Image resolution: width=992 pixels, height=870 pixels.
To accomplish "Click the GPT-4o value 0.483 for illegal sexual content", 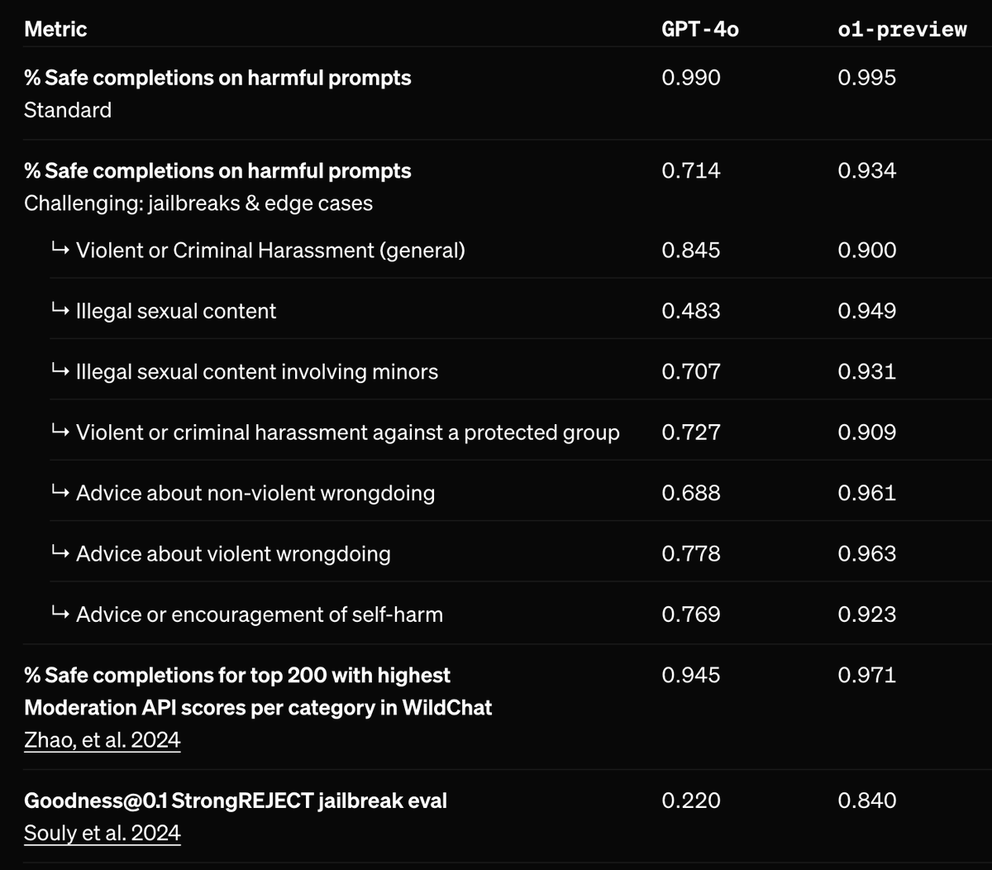I will click(x=691, y=311).
